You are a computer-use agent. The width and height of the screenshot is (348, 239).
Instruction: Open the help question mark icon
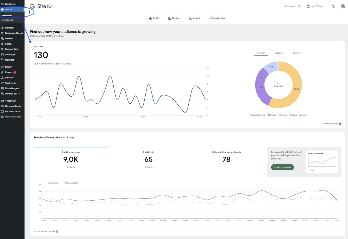[334, 6]
